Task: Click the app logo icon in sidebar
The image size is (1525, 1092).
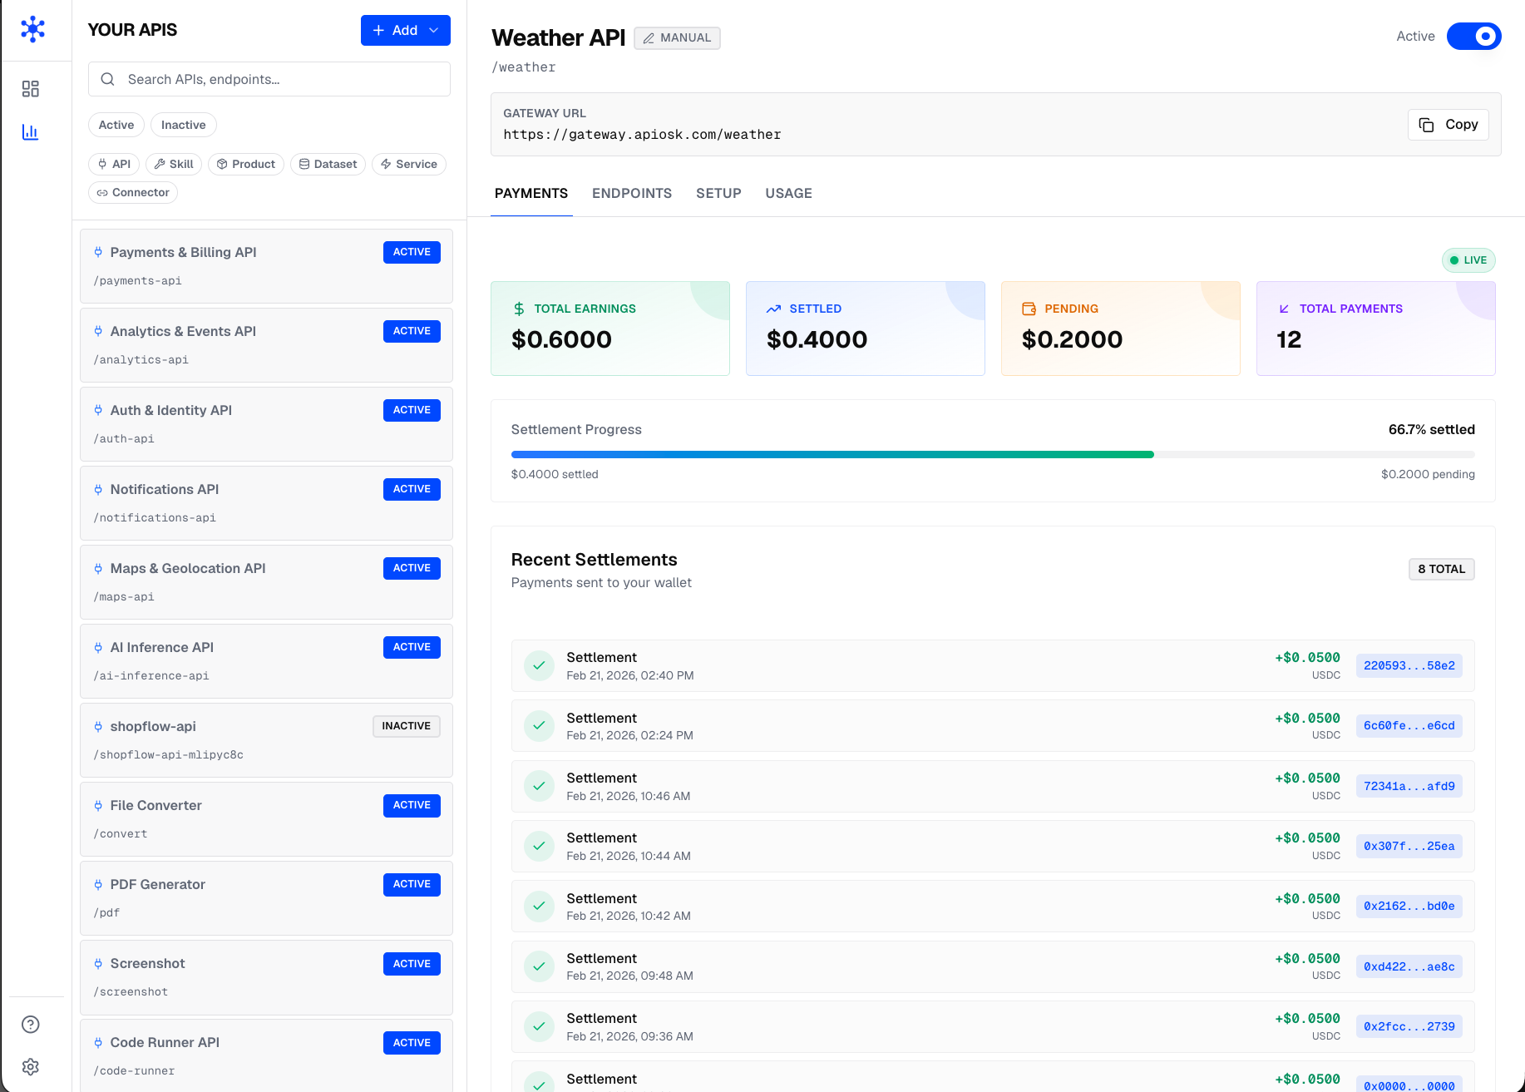Action: 32,29
